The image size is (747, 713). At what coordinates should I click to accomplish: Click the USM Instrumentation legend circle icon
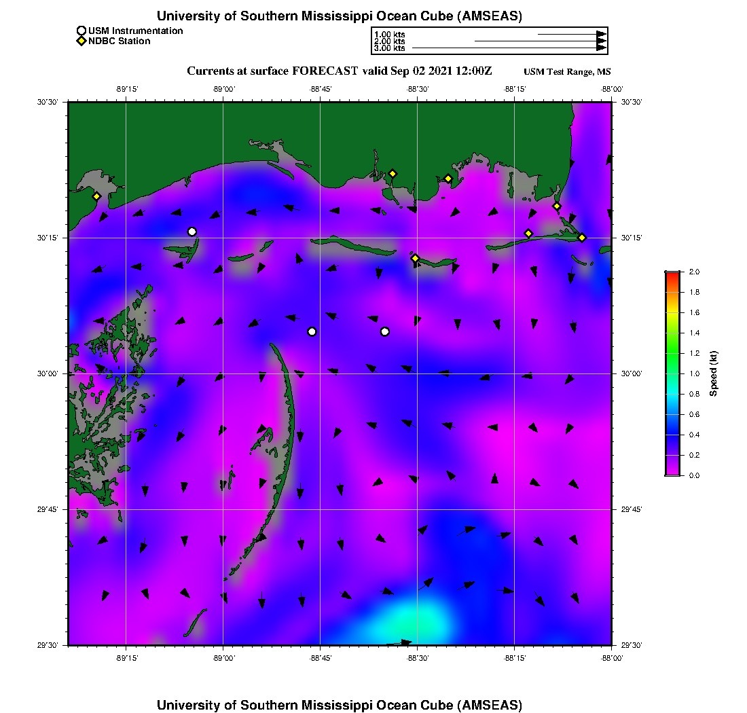(x=81, y=31)
